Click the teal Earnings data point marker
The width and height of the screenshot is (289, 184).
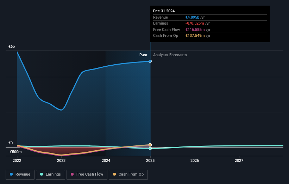[x=150, y=149]
